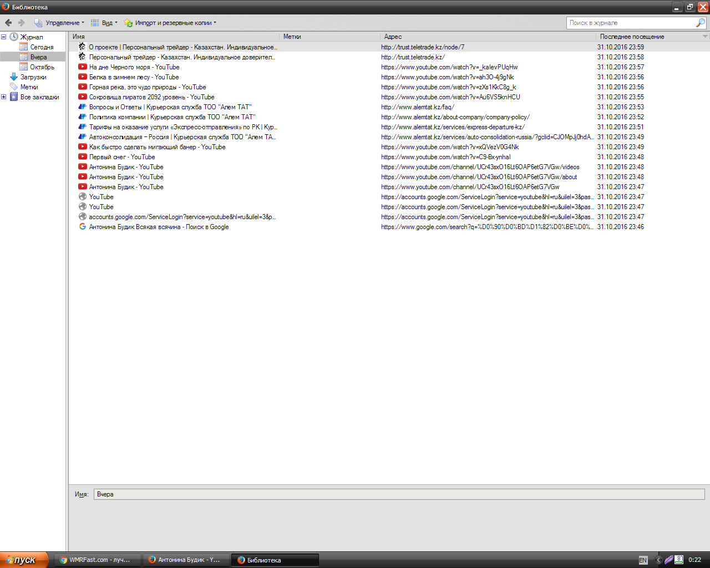Click Алем ТАТ icon of Вопросы и Ответы

point(82,107)
